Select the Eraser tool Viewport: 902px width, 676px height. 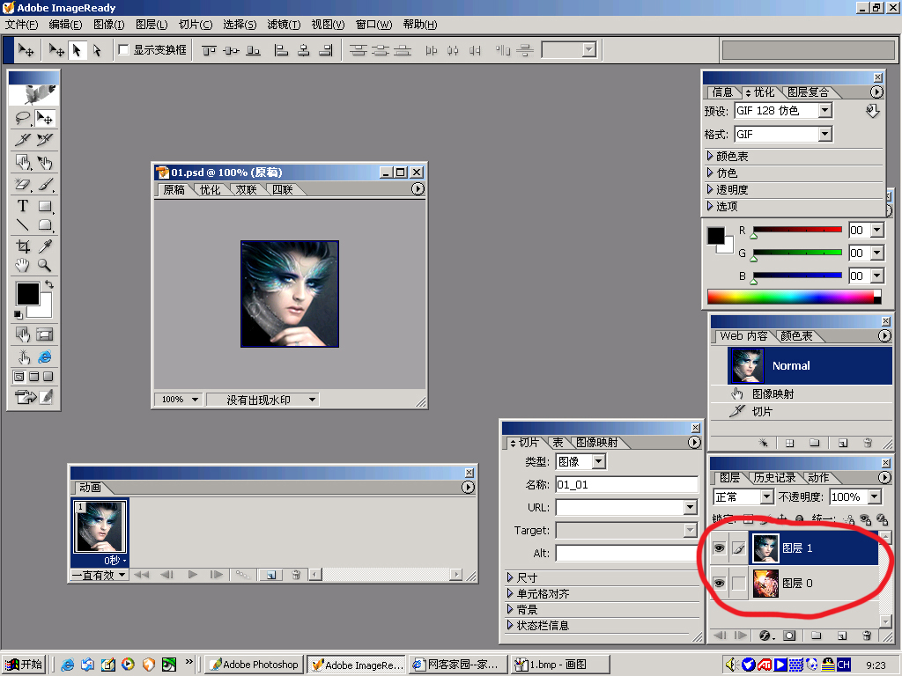23,185
